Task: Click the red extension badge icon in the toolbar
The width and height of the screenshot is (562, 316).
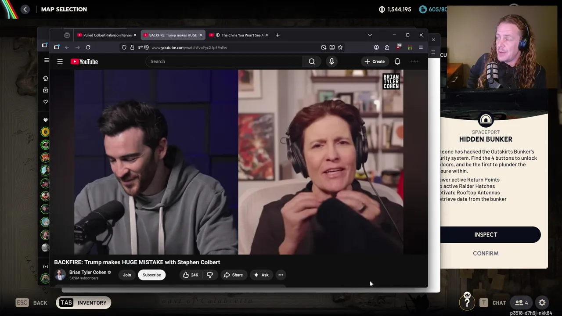Action: click(x=399, y=47)
